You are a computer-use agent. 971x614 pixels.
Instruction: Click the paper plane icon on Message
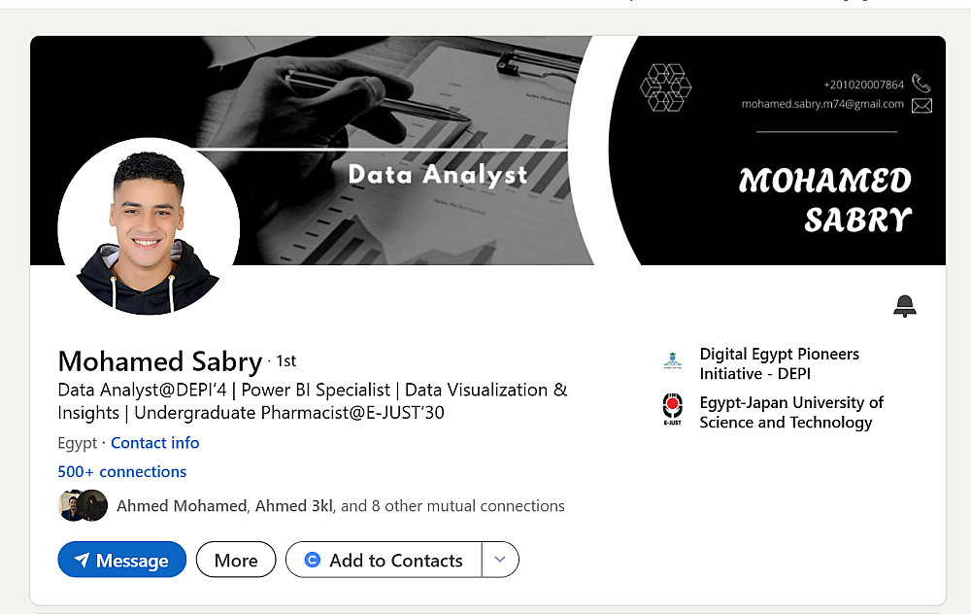point(82,561)
